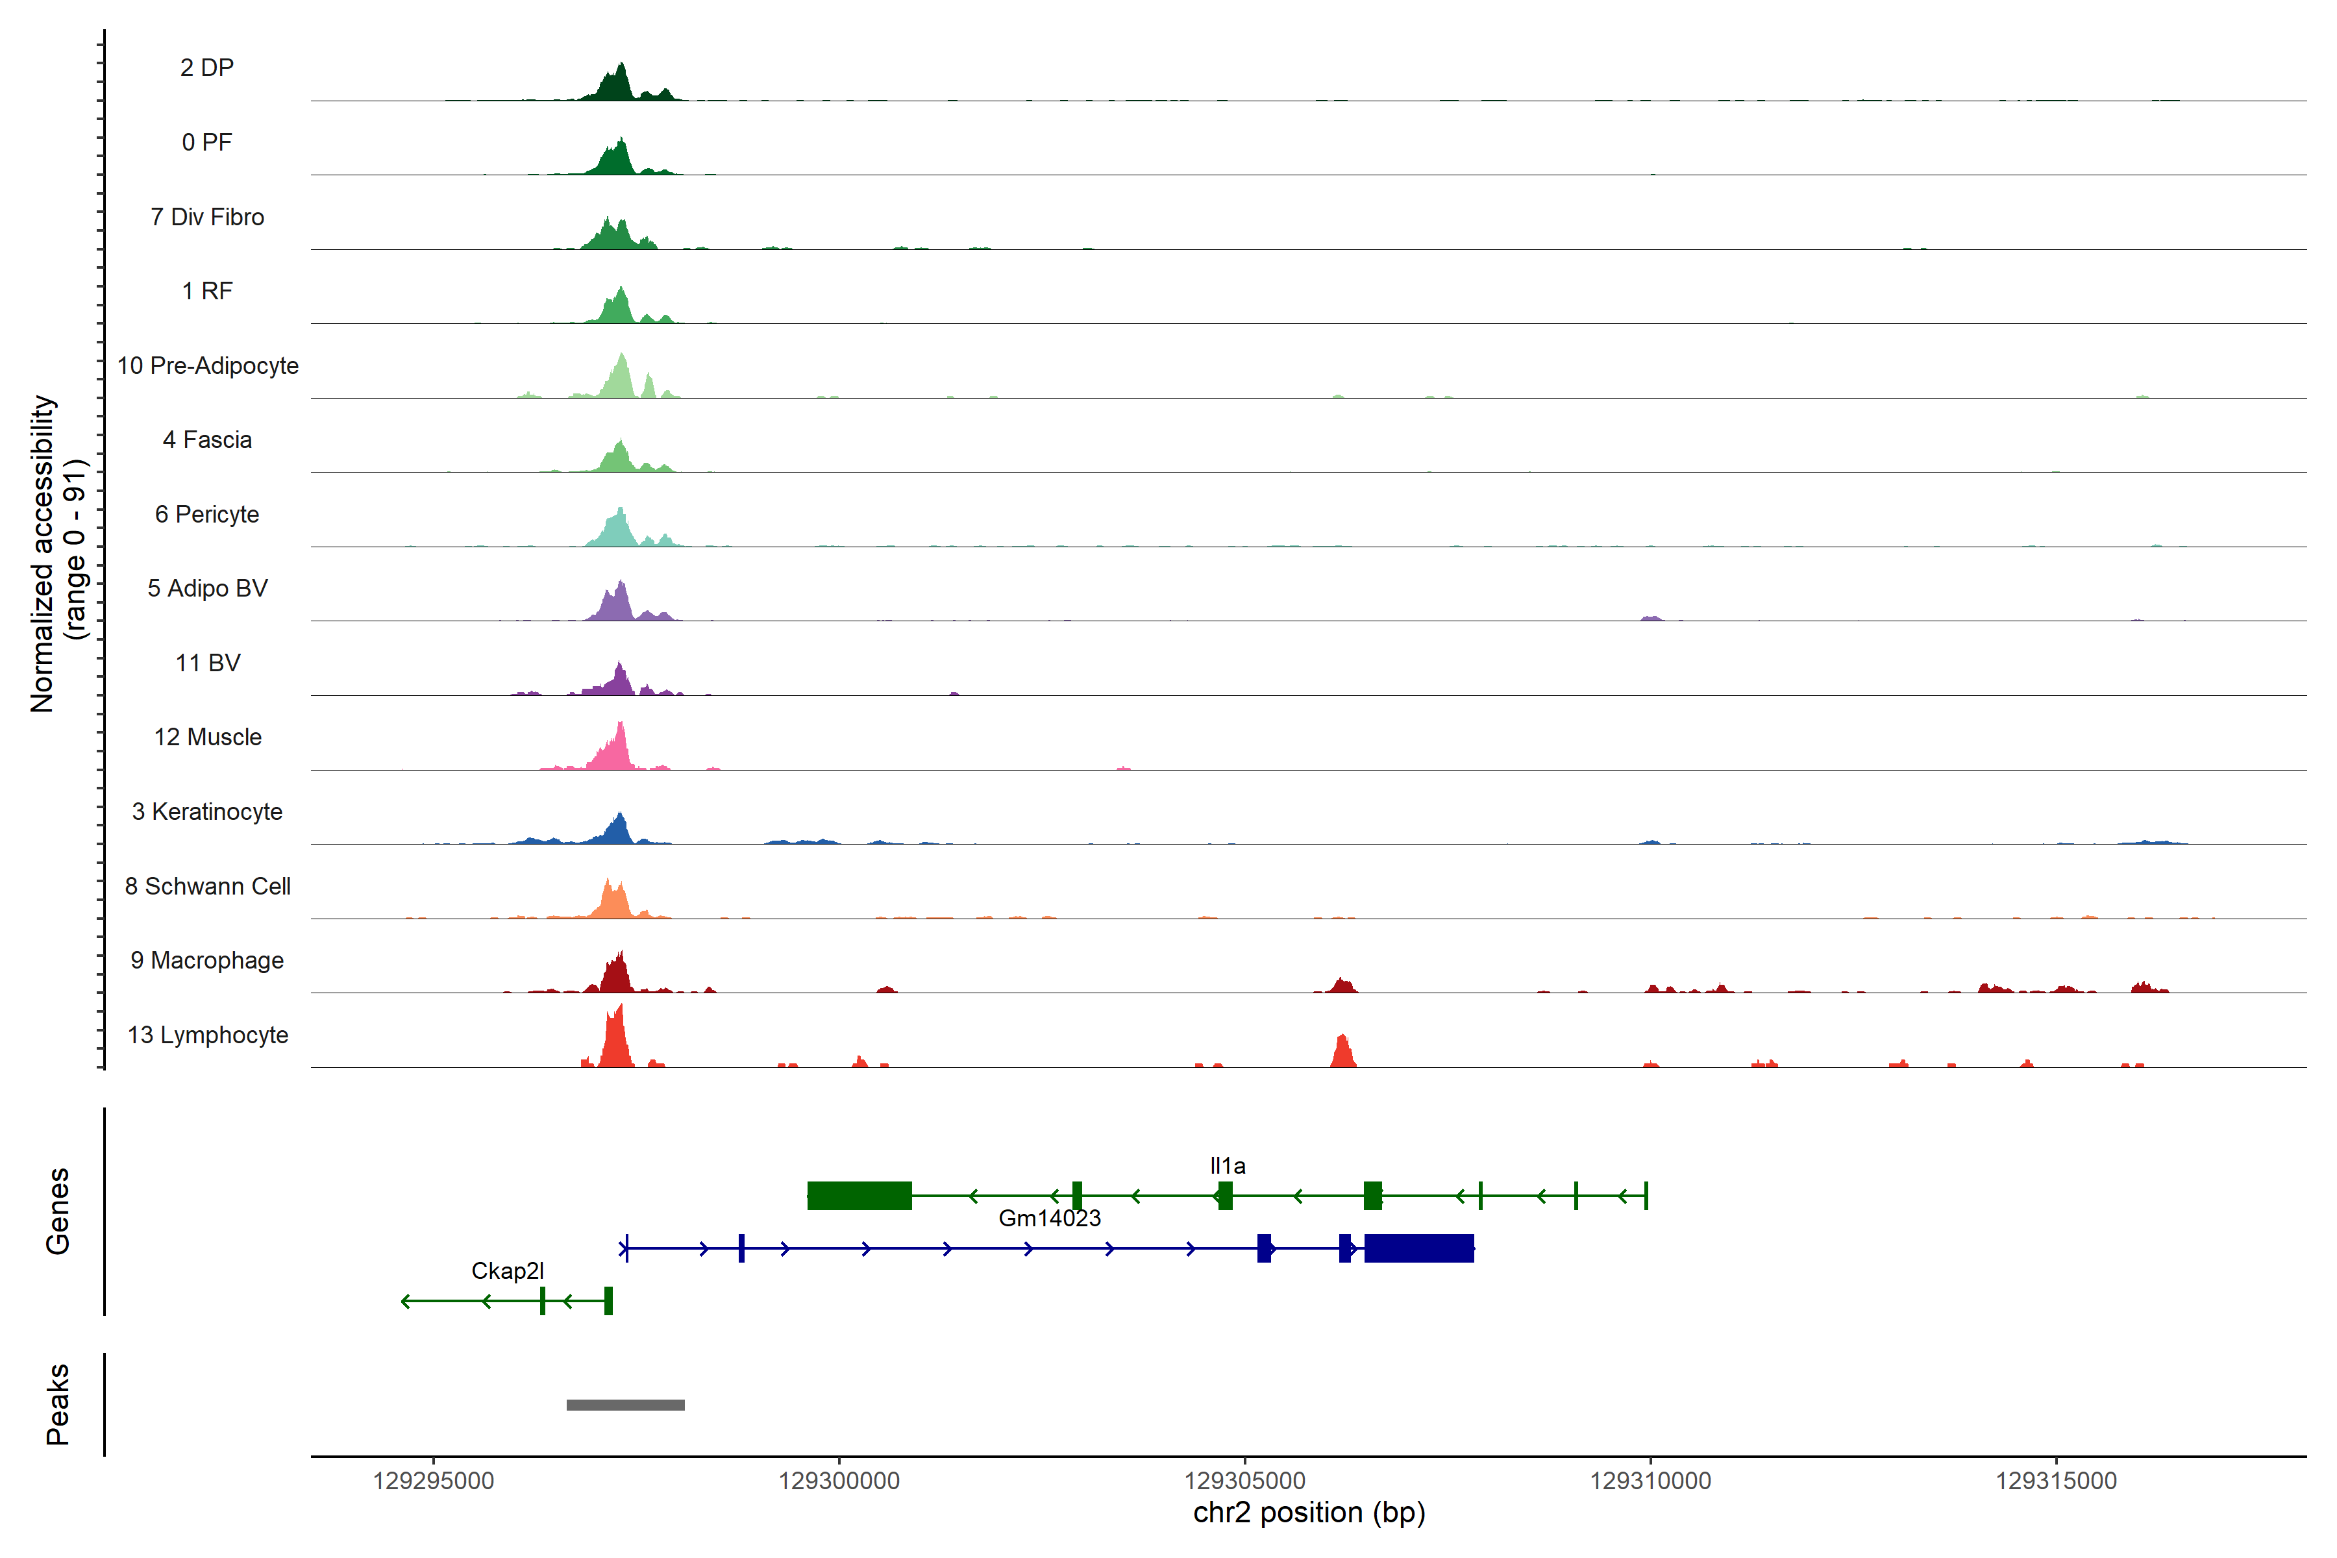Click the 13 Lymphocyte track label
The height and width of the screenshot is (1558, 2337).
(208, 1034)
